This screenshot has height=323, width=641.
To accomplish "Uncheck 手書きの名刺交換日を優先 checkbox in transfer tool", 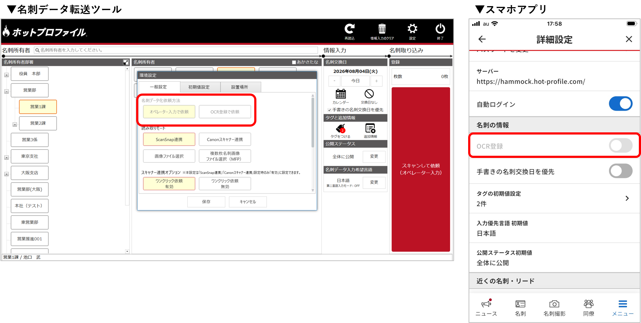I will 330,110.
